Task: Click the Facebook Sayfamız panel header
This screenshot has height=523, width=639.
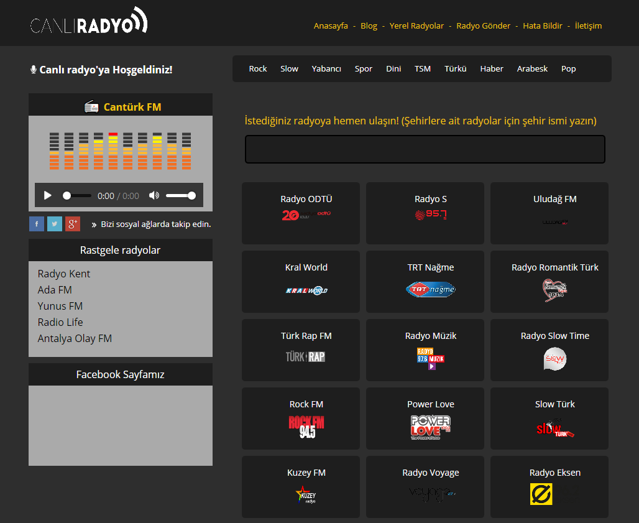Action: (x=120, y=374)
